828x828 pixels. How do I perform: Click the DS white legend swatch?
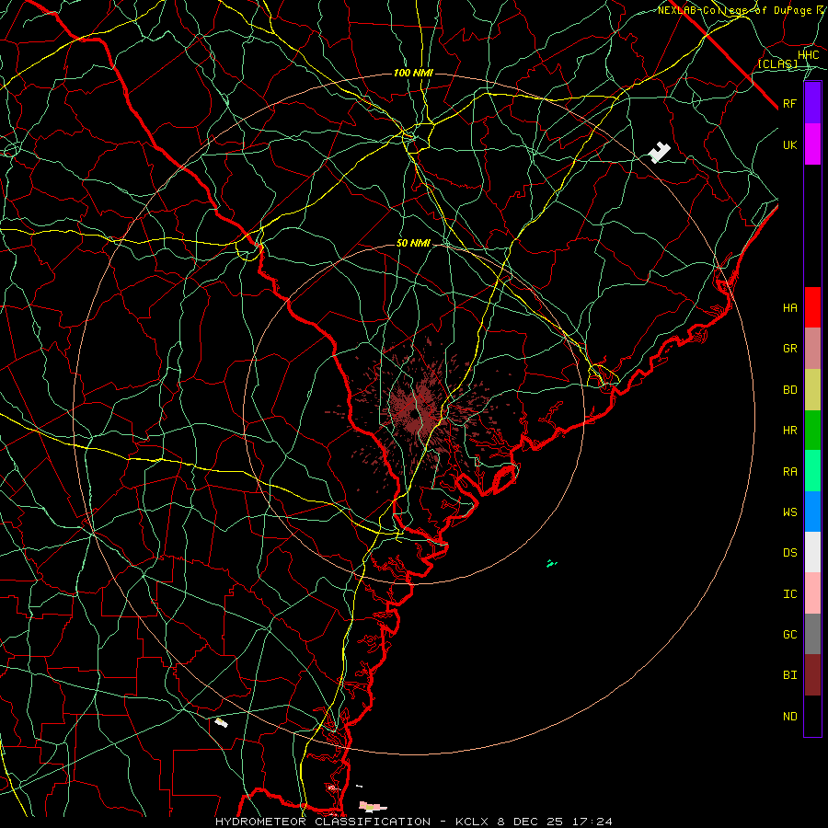pos(812,552)
